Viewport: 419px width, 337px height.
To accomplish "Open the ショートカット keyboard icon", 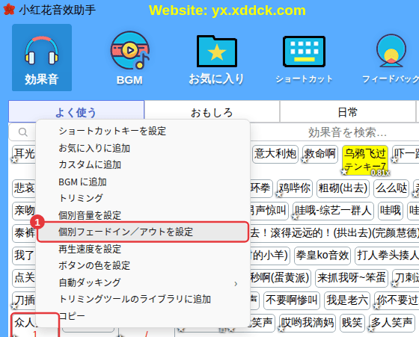I will point(304,59).
